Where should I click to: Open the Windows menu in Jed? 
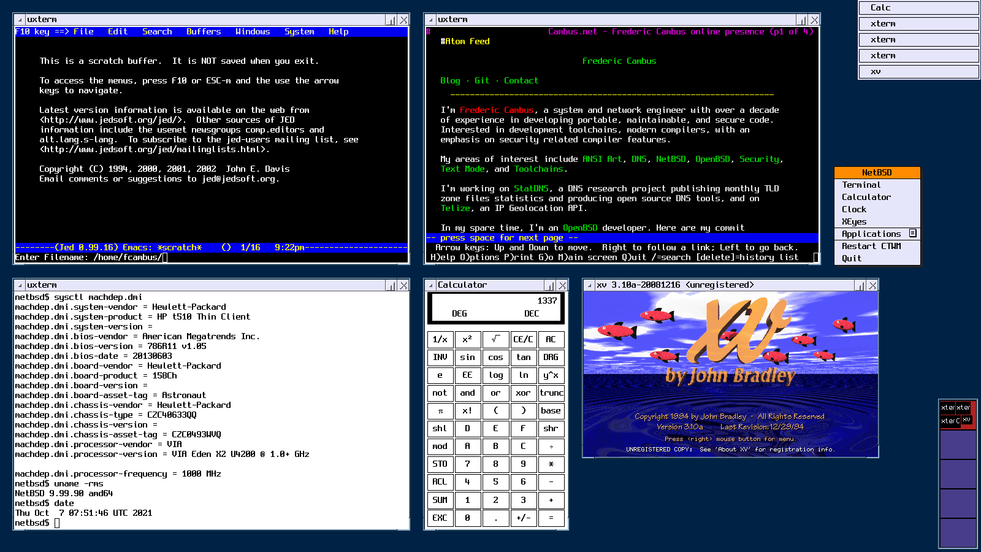pos(253,32)
